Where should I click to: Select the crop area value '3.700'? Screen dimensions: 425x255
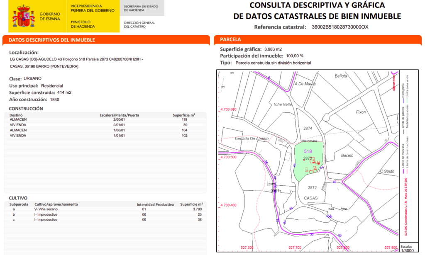point(197,209)
